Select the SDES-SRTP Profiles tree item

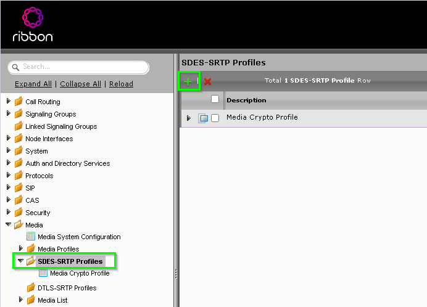tap(70, 261)
